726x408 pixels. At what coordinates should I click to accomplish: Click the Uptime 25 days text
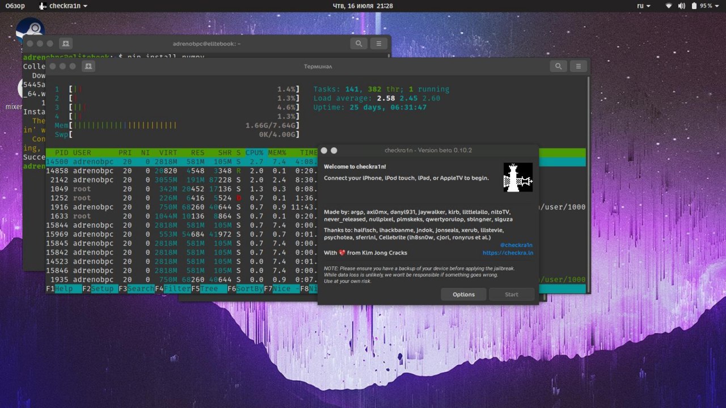(x=370, y=108)
